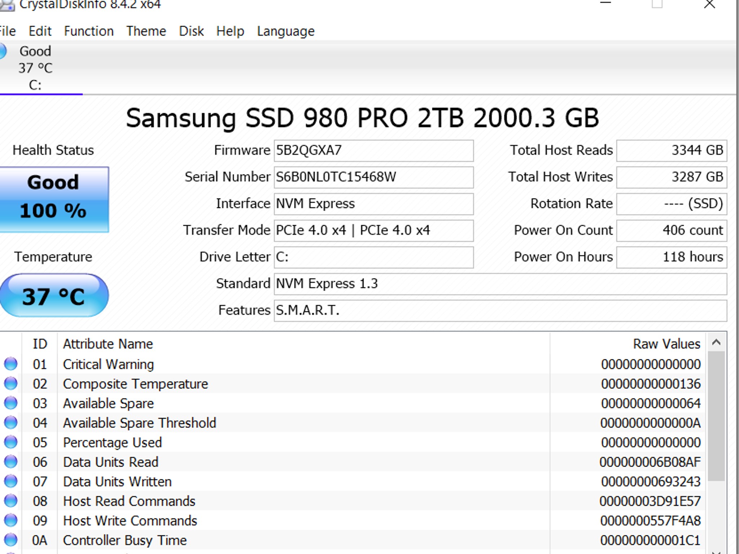739x554 pixels.
Task: Click the Rotation Rate value ---- (SSD)
Action: [x=672, y=204]
